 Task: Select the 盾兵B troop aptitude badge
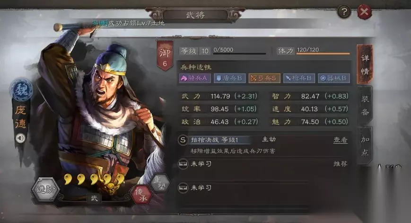click(x=229, y=78)
